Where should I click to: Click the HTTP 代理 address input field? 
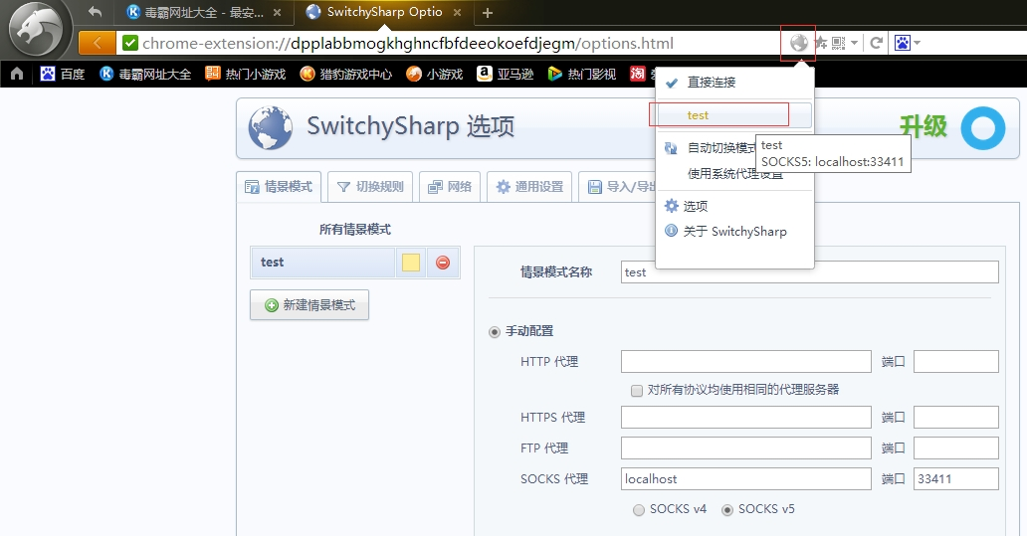[x=745, y=362]
